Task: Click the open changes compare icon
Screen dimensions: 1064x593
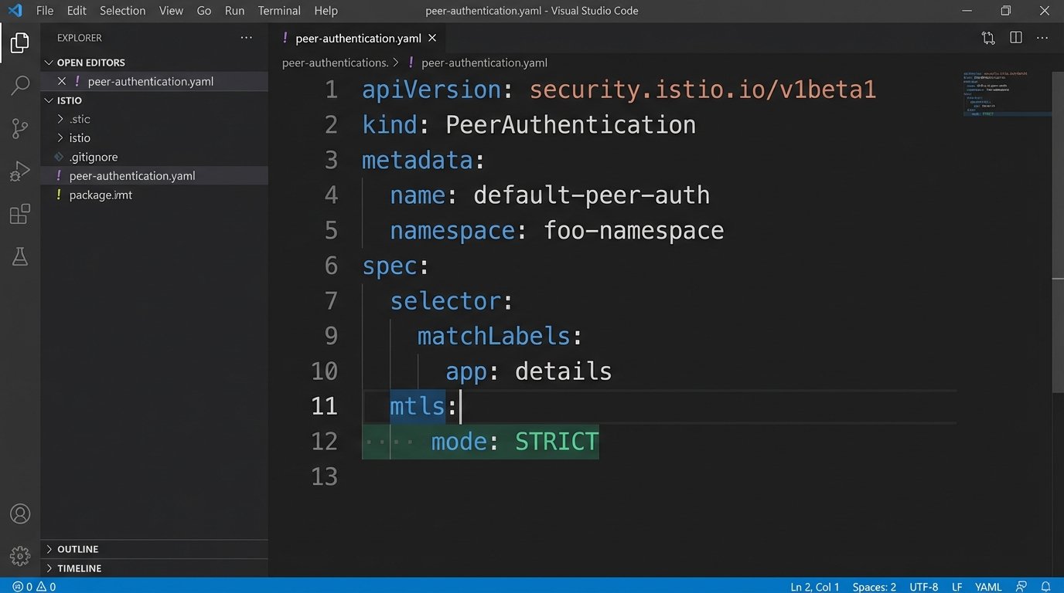Action: tap(987, 37)
